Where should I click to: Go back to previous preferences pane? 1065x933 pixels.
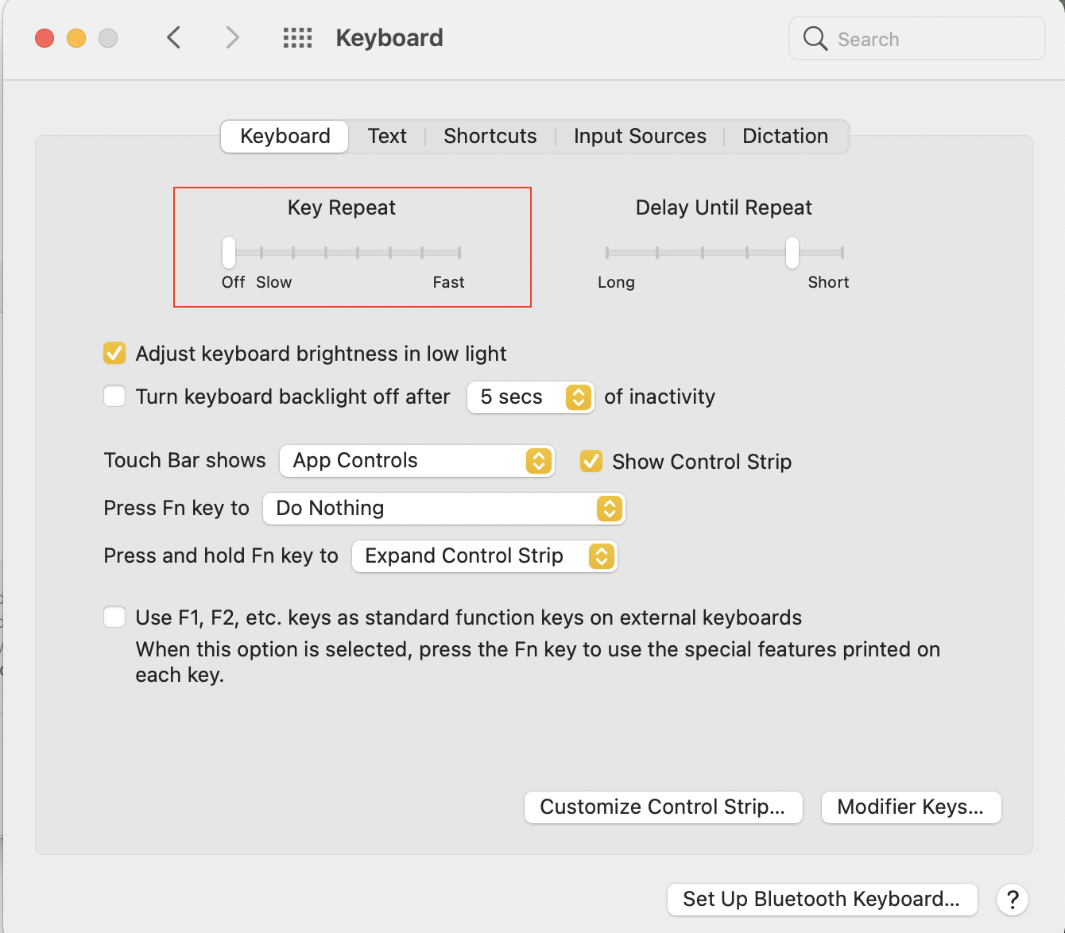coord(174,37)
